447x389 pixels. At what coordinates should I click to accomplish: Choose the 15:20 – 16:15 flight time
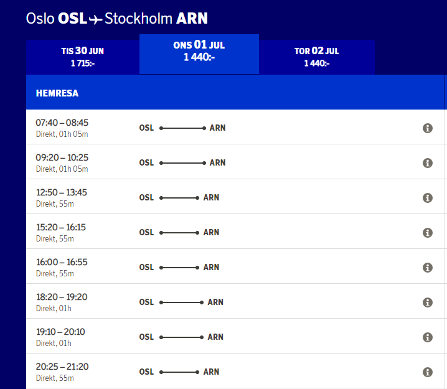(x=61, y=227)
